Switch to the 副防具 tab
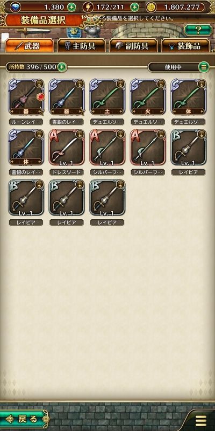The height and width of the screenshot is (431, 215). [133, 46]
